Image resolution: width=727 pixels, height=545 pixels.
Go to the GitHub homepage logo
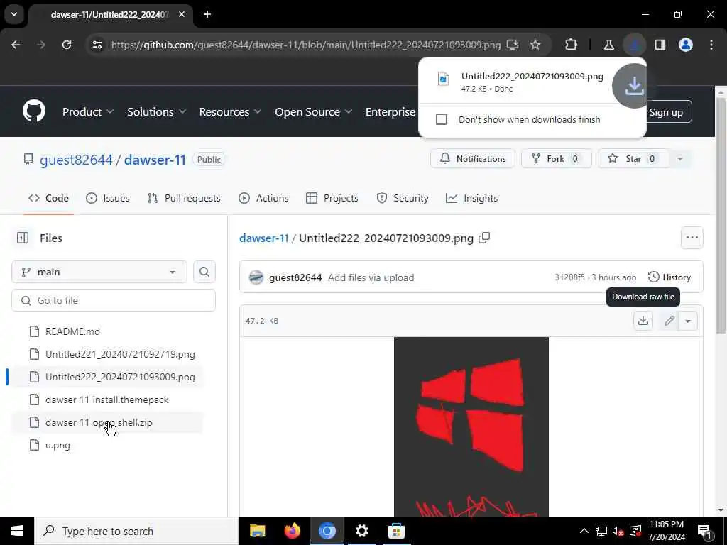(34, 111)
